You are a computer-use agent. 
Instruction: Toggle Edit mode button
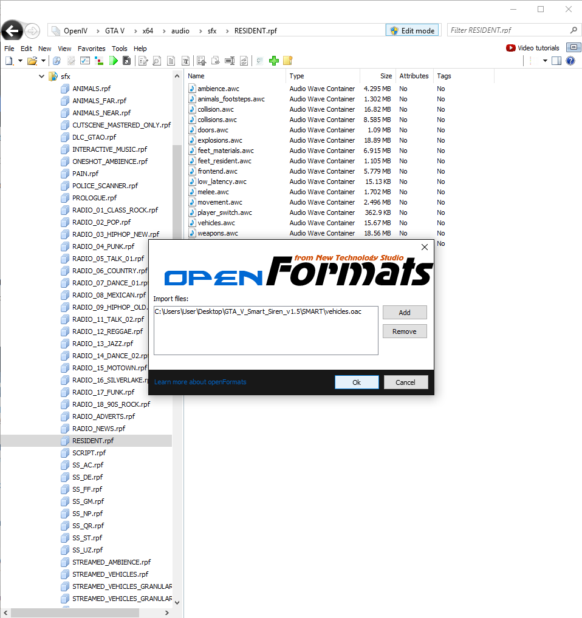pos(412,30)
